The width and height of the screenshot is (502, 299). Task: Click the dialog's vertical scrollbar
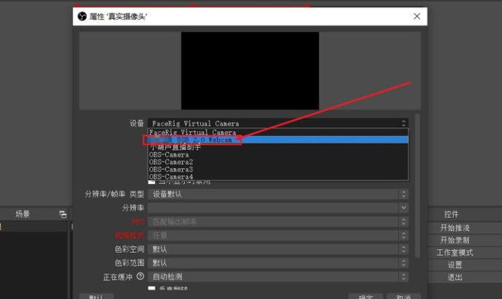(417, 183)
